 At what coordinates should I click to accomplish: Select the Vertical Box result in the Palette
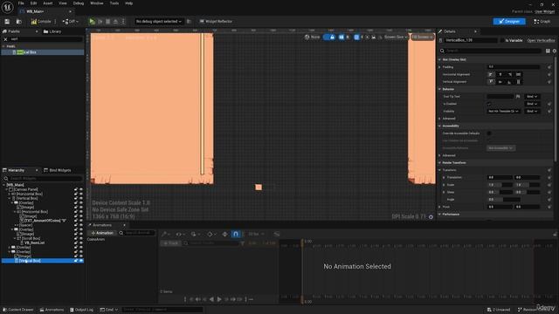click(x=43, y=52)
